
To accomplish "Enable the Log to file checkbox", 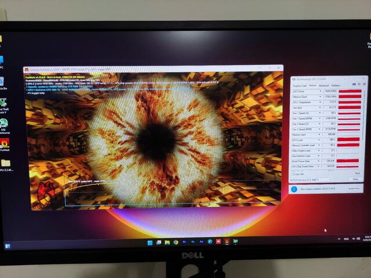I will 294,173.
